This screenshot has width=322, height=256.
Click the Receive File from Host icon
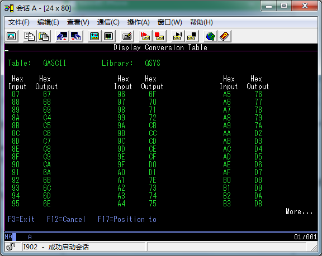click(x=76, y=36)
